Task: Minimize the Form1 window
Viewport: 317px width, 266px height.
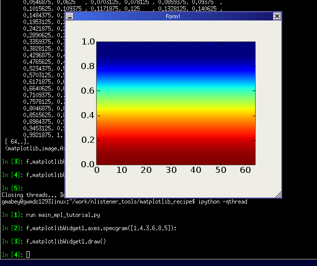Action: (x=70, y=16)
